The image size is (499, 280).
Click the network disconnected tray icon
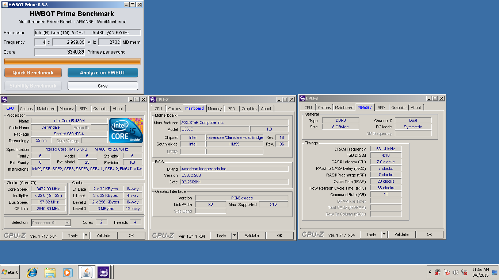[x=464, y=272]
